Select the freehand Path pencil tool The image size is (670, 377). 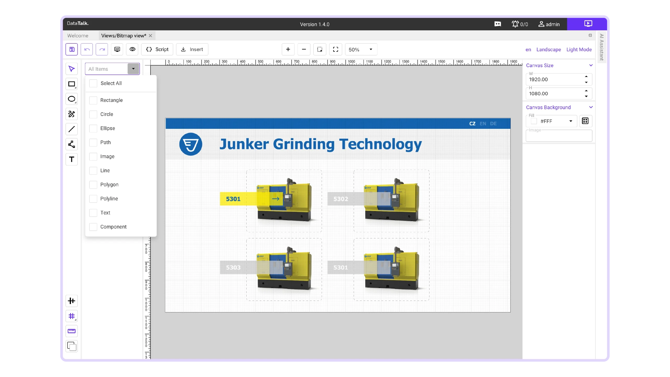tap(71, 114)
